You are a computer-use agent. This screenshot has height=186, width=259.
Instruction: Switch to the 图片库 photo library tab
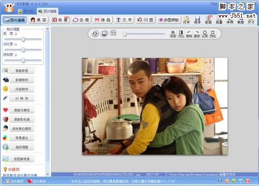pyautogui.click(x=26, y=11)
